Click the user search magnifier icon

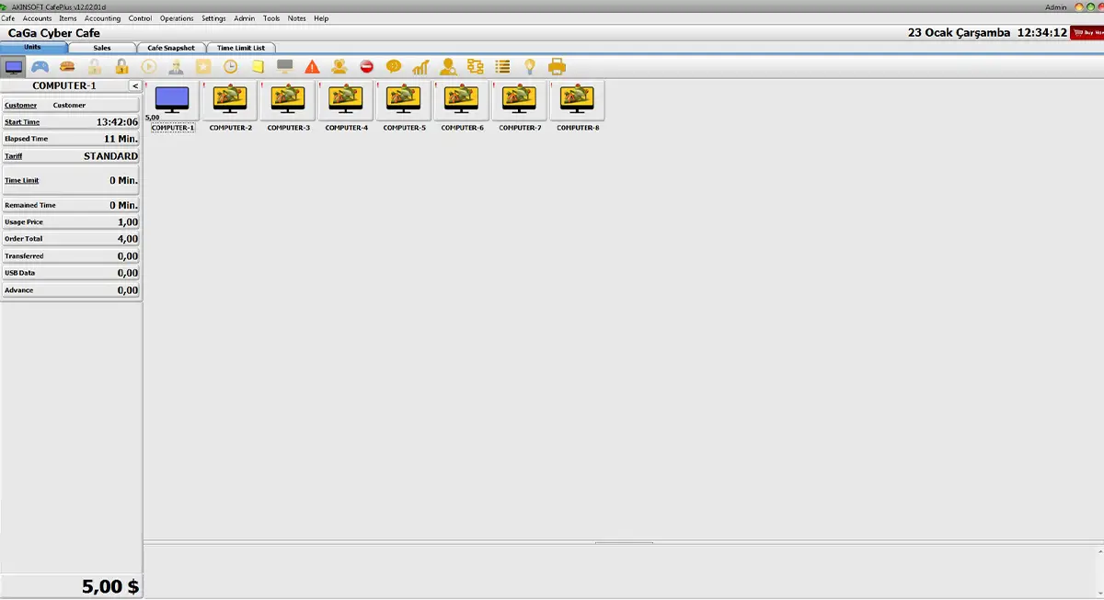coord(448,66)
